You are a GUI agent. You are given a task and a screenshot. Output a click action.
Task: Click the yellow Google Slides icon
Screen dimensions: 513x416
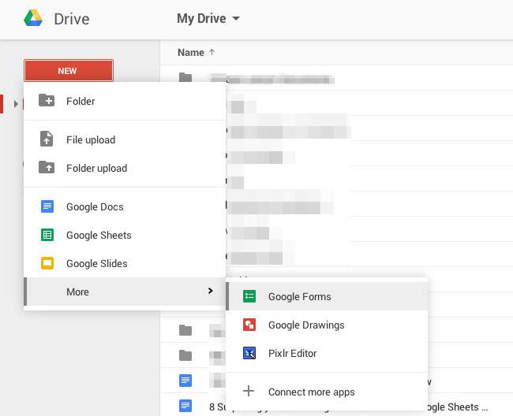pyautogui.click(x=47, y=263)
